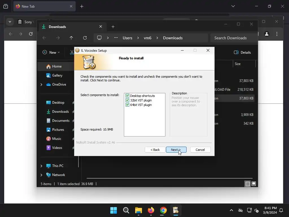The width and height of the screenshot is (289, 217).
Task: Click the Cut scissors icon in Explorer
Action: click(72, 52)
